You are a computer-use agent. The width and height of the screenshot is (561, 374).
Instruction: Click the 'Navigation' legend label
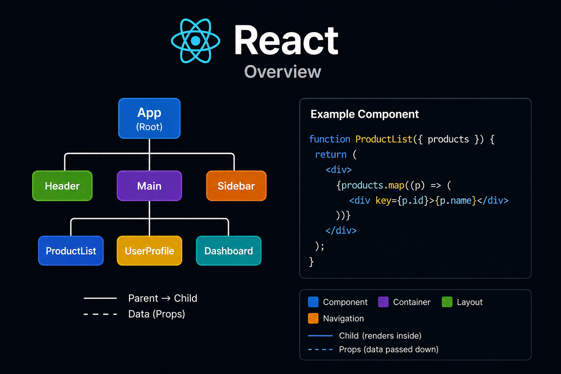[x=343, y=318]
